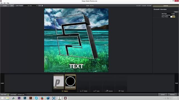Screen dimensions: 179x100
Task: Click the Finished button
Action: 172,94
